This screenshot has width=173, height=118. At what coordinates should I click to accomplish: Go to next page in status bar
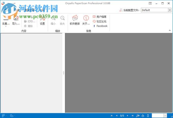pos(127,116)
